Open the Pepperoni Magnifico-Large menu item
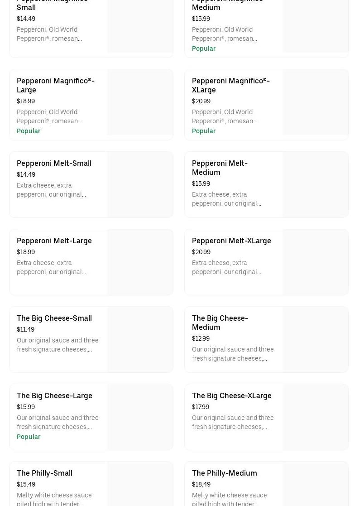The height and width of the screenshot is (506, 364). point(56,85)
